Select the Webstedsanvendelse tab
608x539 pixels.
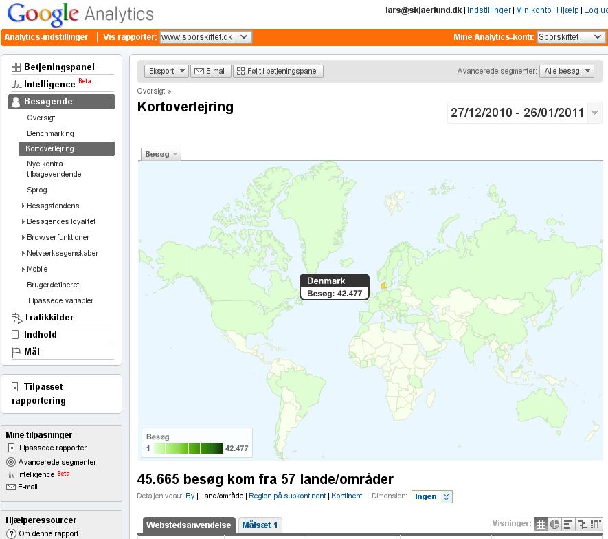pyautogui.click(x=189, y=525)
